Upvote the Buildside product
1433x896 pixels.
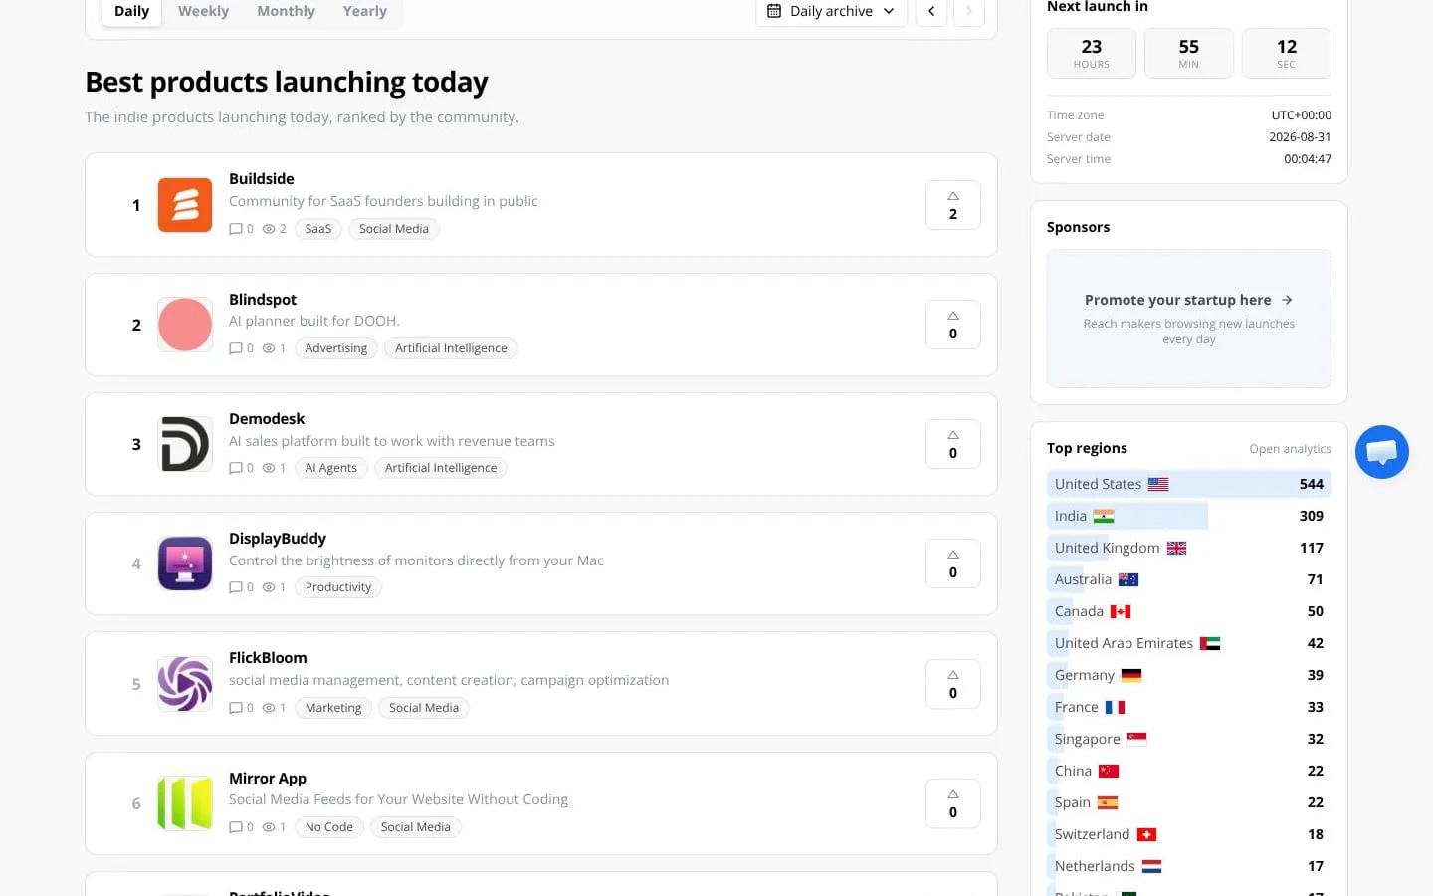(x=953, y=205)
